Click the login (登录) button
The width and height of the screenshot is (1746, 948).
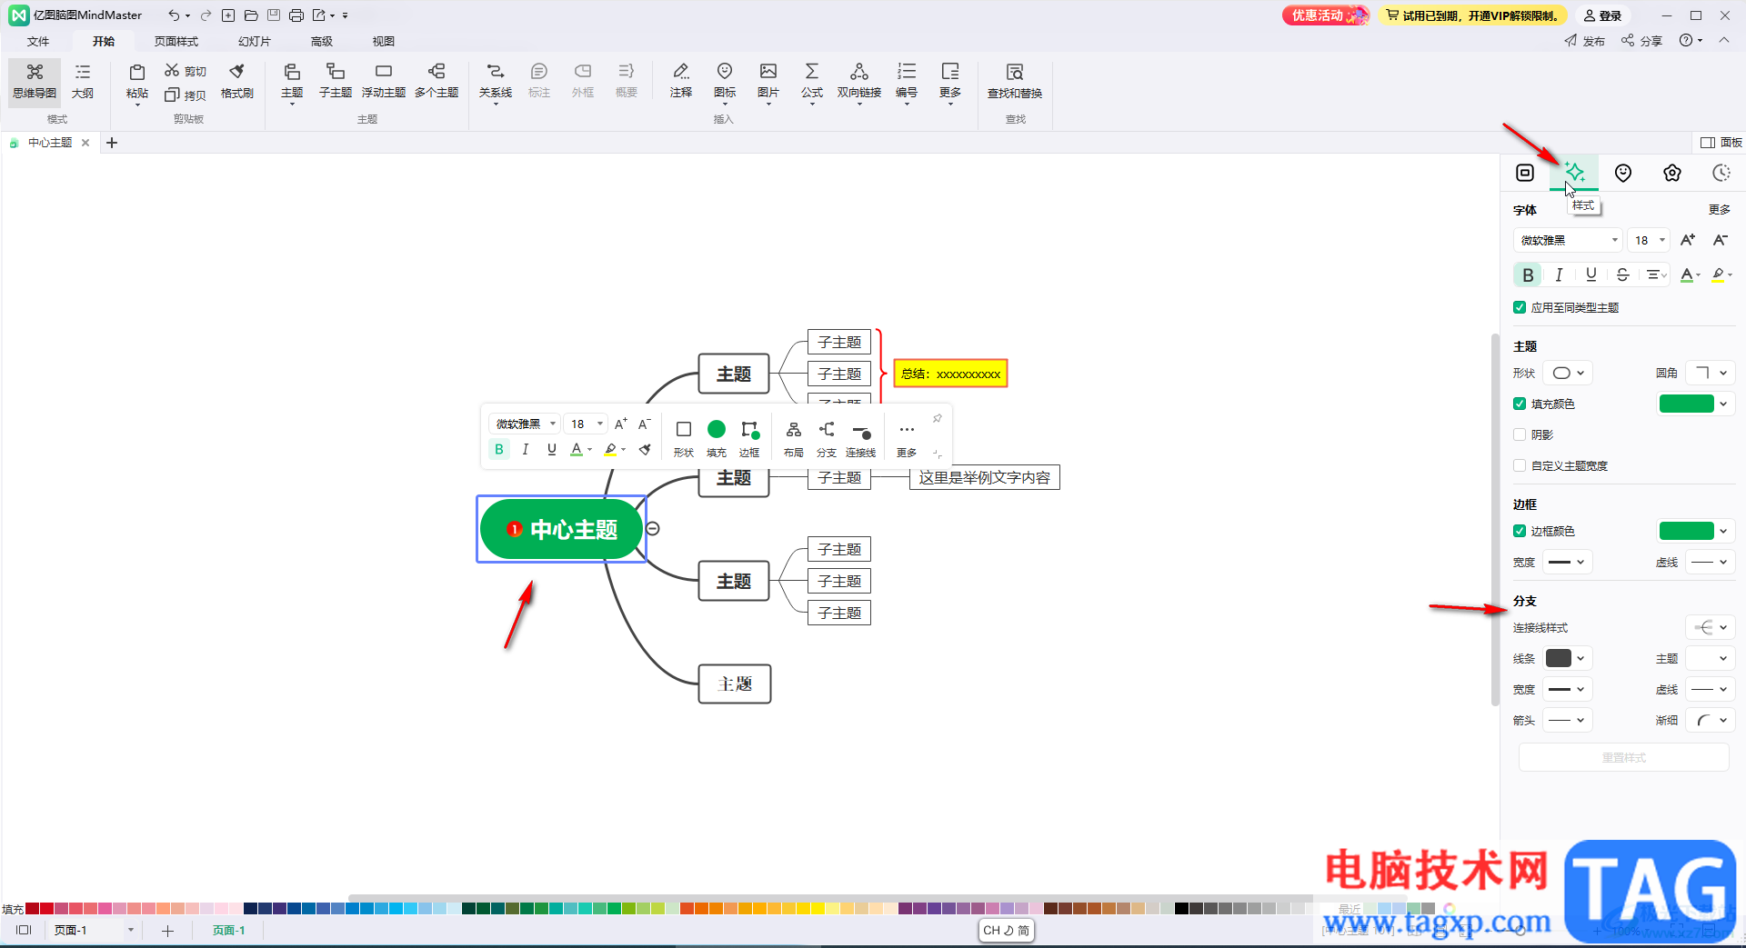[x=1603, y=15]
